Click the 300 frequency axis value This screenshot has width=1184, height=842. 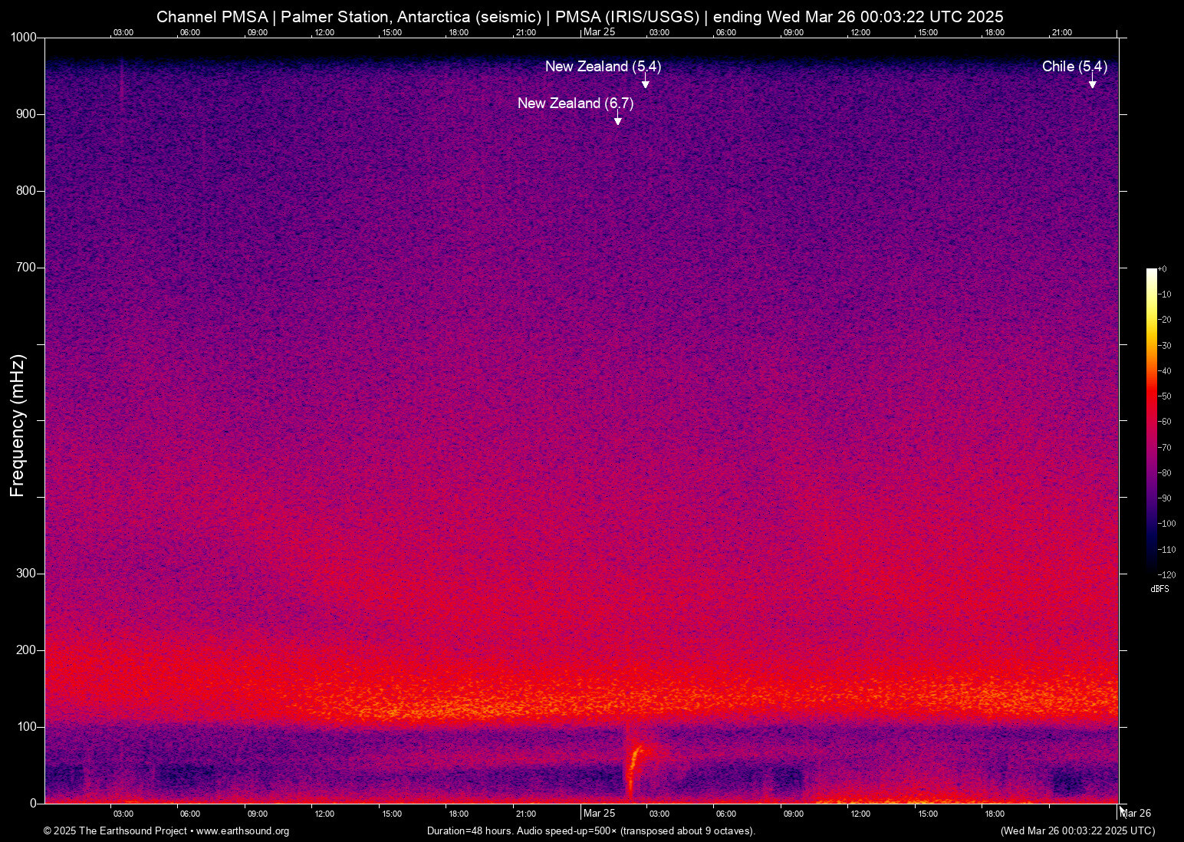tap(26, 574)
